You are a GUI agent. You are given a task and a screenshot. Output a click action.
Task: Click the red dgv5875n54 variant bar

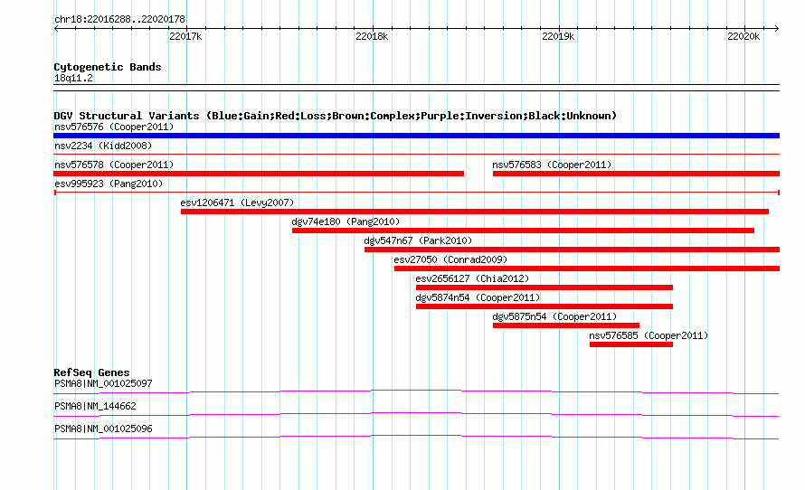(565, 325)
